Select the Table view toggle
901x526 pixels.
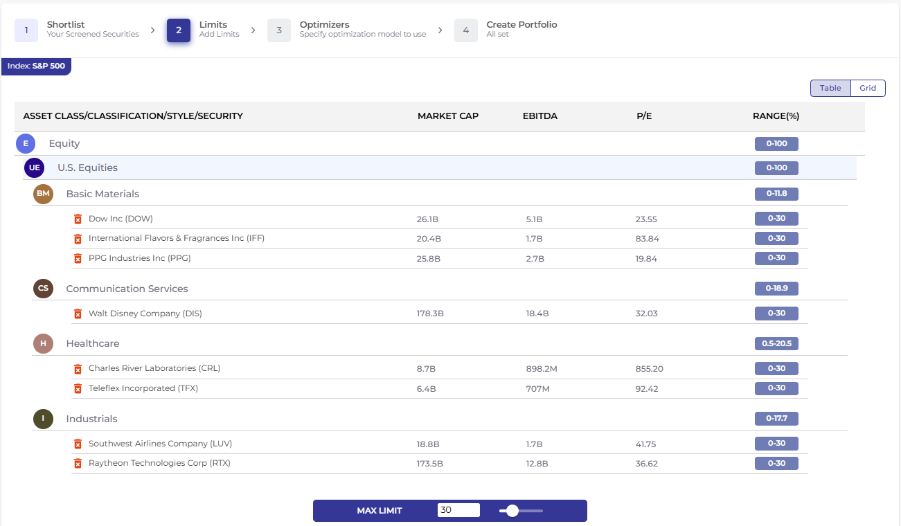(x=830, y=88)
